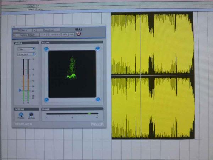Toggle the compare button
Screen dimensions: 213x160
click(56, 34)
